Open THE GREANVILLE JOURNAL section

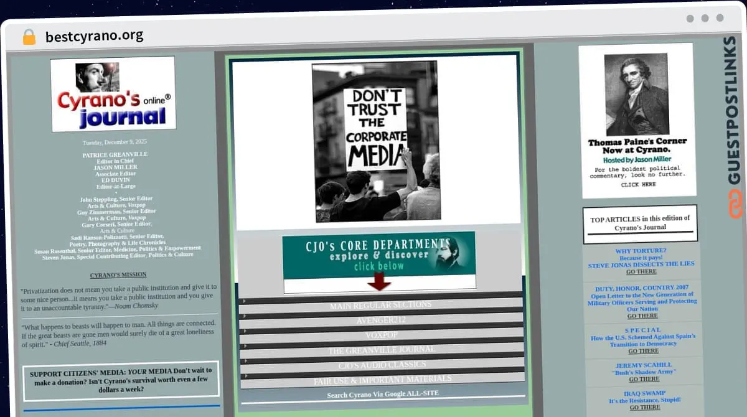[x=382, y=350]
